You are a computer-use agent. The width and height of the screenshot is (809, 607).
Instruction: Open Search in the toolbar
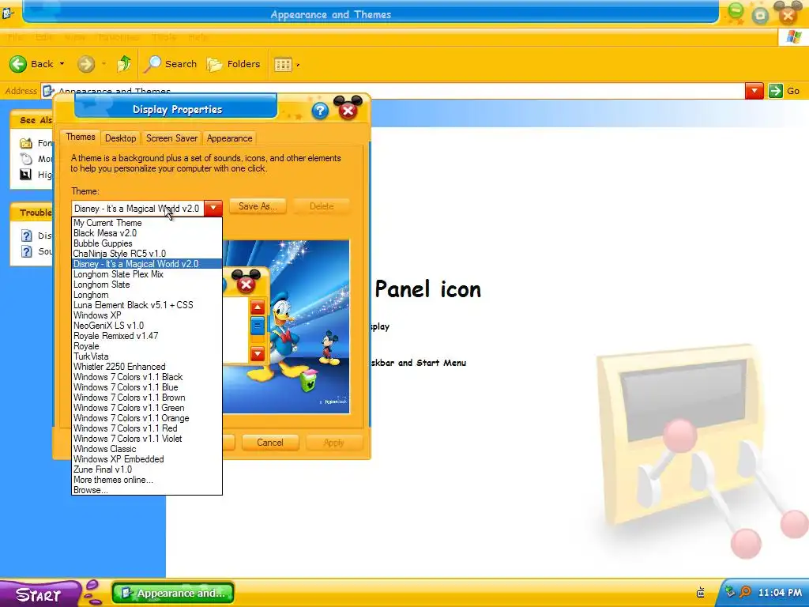point(171,64)
